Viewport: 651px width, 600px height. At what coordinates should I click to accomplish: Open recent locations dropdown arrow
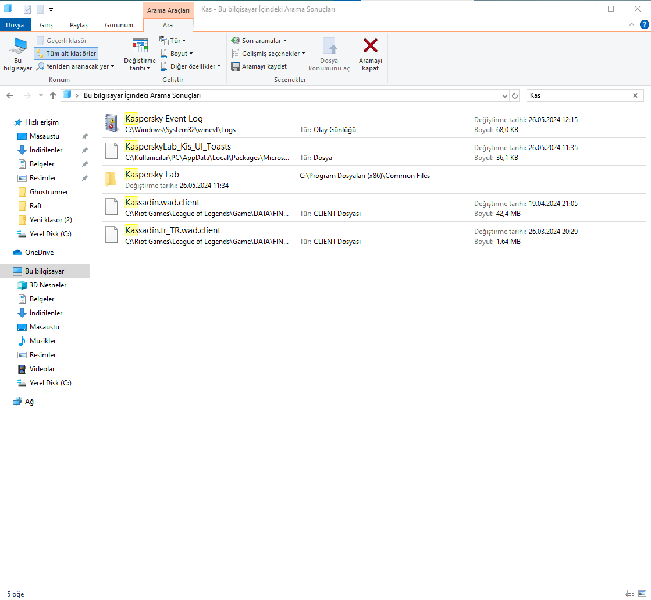(x=41, y=95)
